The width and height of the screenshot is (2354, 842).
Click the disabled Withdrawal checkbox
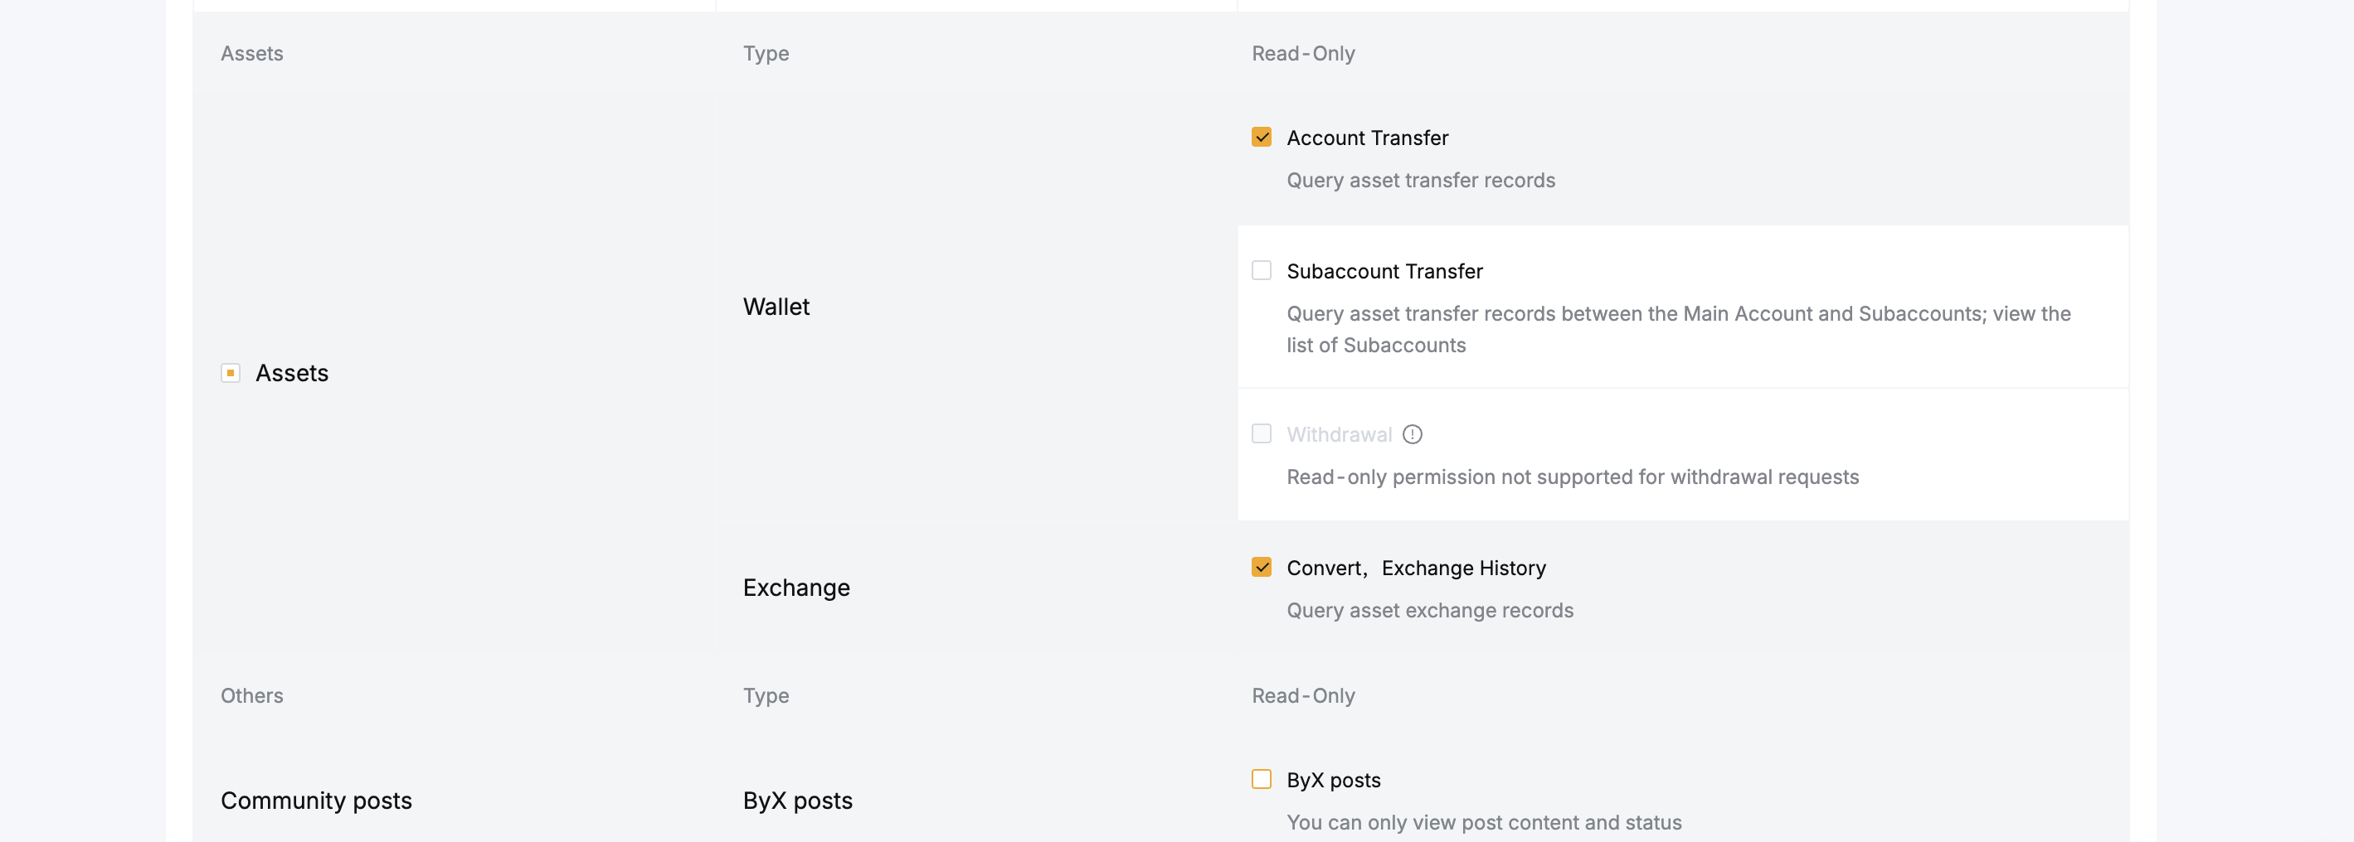coord(1261,433)
